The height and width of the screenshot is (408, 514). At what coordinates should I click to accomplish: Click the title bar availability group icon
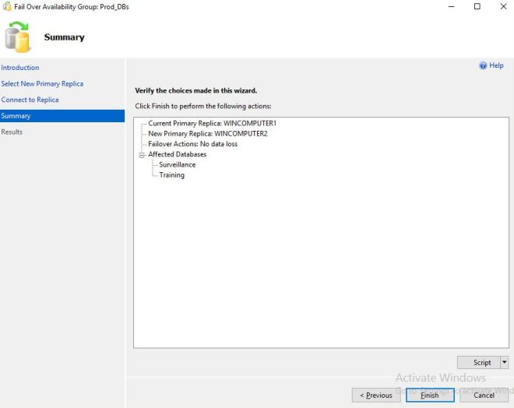(x=7, y=6)
